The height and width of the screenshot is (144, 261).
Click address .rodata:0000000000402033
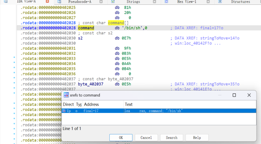48,59
